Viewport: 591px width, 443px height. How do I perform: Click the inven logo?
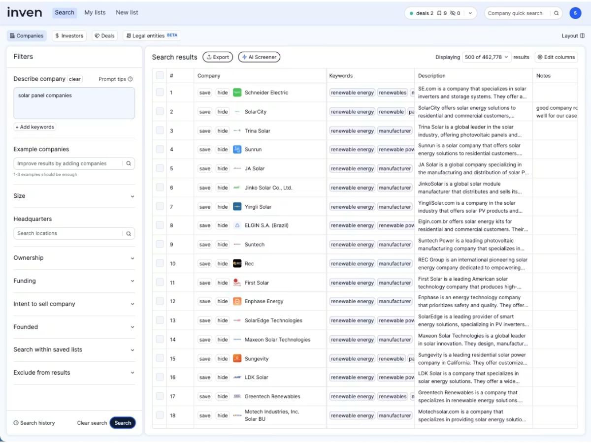click(x=25, y=12)
